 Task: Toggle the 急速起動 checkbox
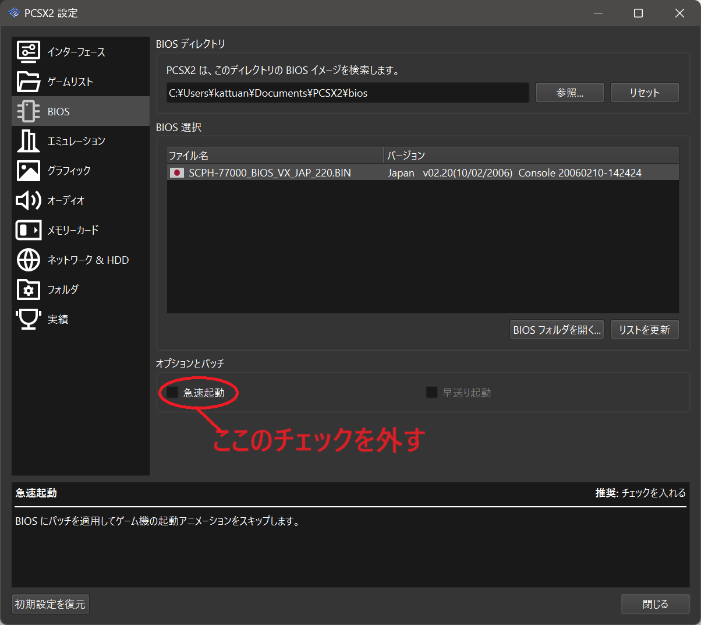pos(172,393)
